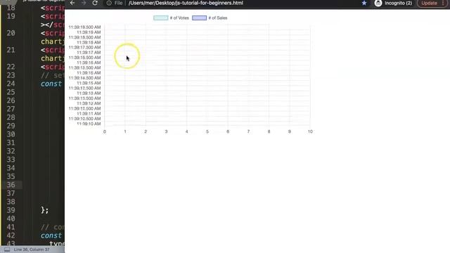
Task: Reload the page with the refresh icon
Action: click(95, 3)
